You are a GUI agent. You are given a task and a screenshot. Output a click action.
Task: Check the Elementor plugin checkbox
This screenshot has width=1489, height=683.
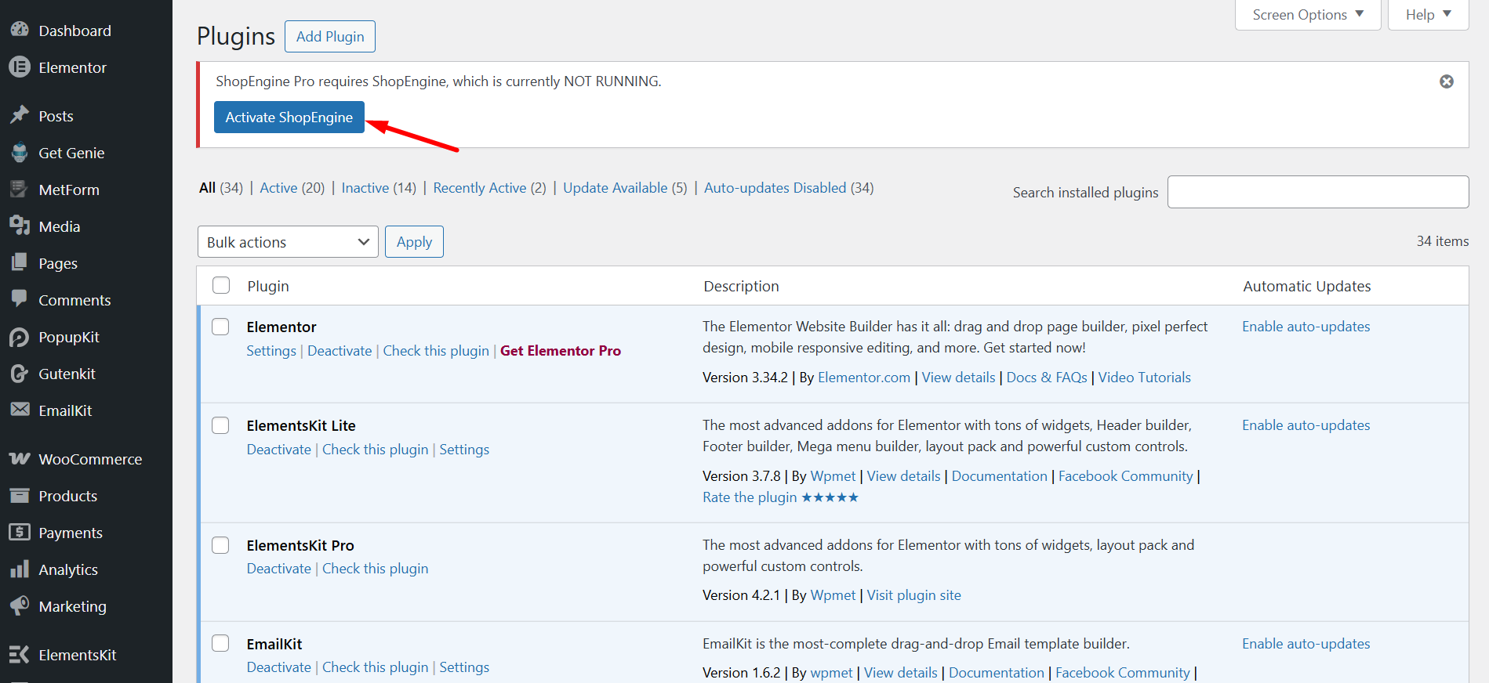coord(220,327)
